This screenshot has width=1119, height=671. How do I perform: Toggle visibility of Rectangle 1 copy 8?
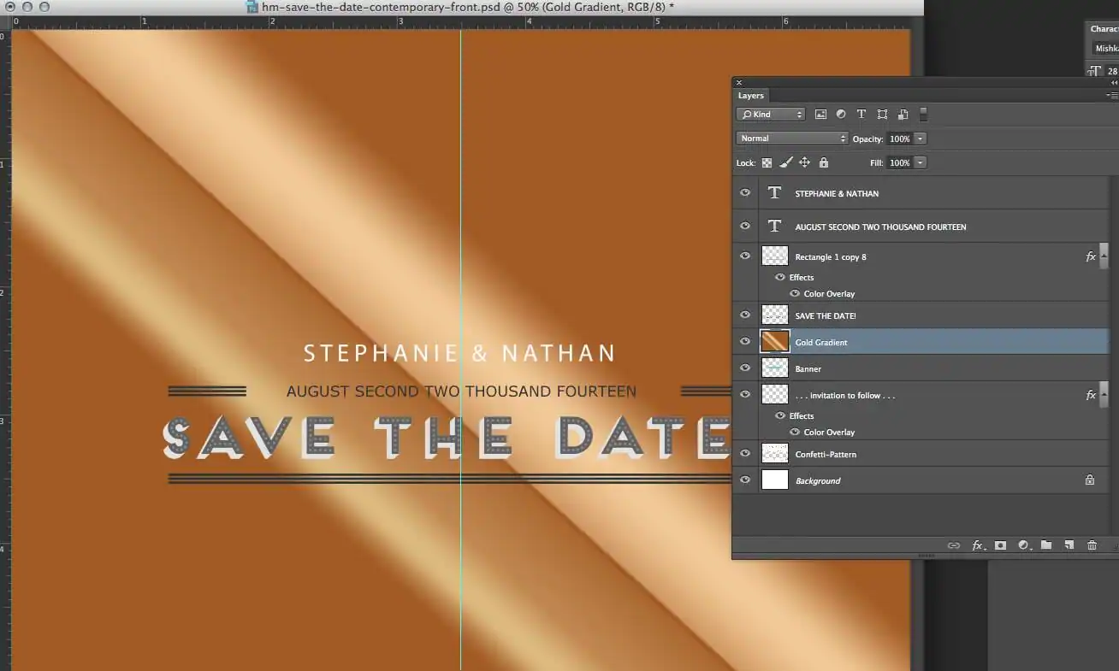point(745,256)
